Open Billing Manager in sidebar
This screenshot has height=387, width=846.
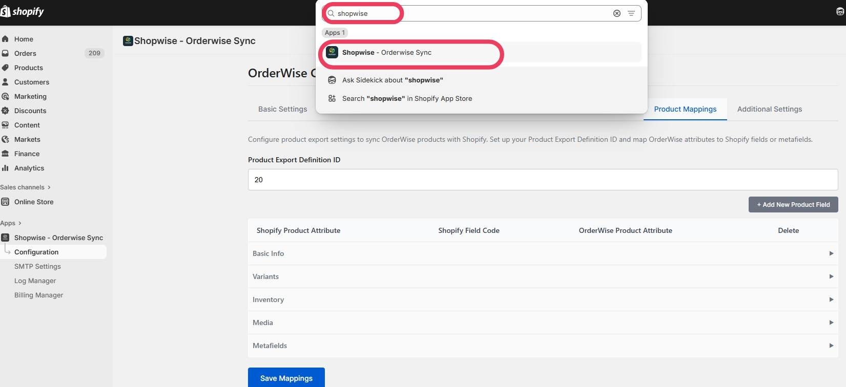(x=38, y=295)
